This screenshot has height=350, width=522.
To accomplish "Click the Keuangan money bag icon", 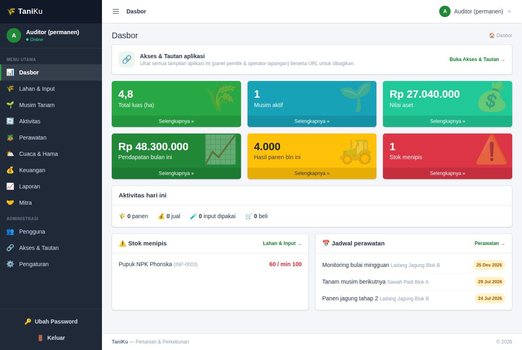I will [x=10, y=170].
